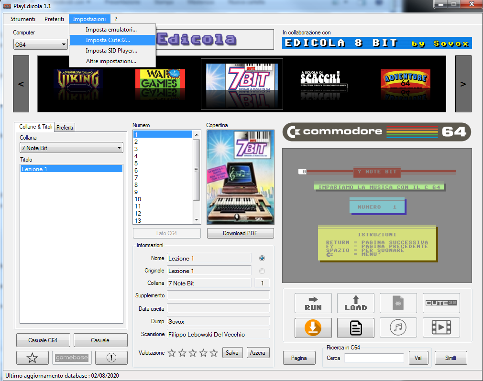Click the Salva rating button
Image resolution: width=483 pixels, height=381 pixels.
coord(232,353)
